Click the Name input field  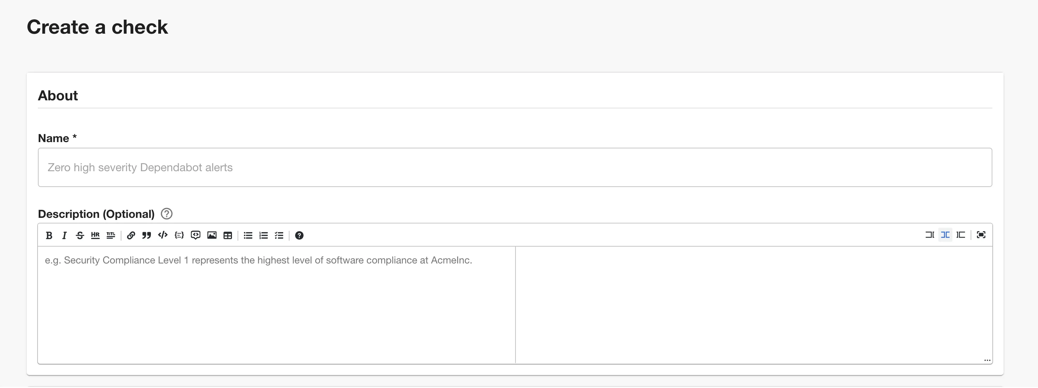pyautogui.click(x=514, y=167)
